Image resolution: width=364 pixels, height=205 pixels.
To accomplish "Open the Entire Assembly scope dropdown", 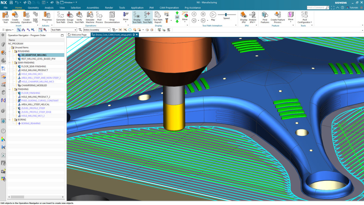I will (x=109, y=30).
